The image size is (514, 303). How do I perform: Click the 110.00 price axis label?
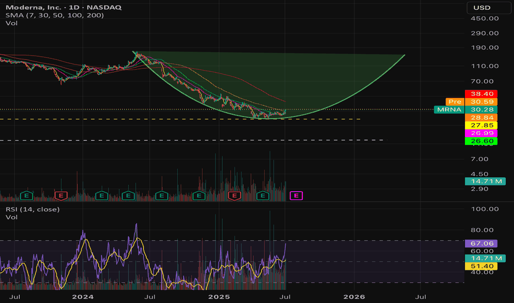(x=485, y=66)
